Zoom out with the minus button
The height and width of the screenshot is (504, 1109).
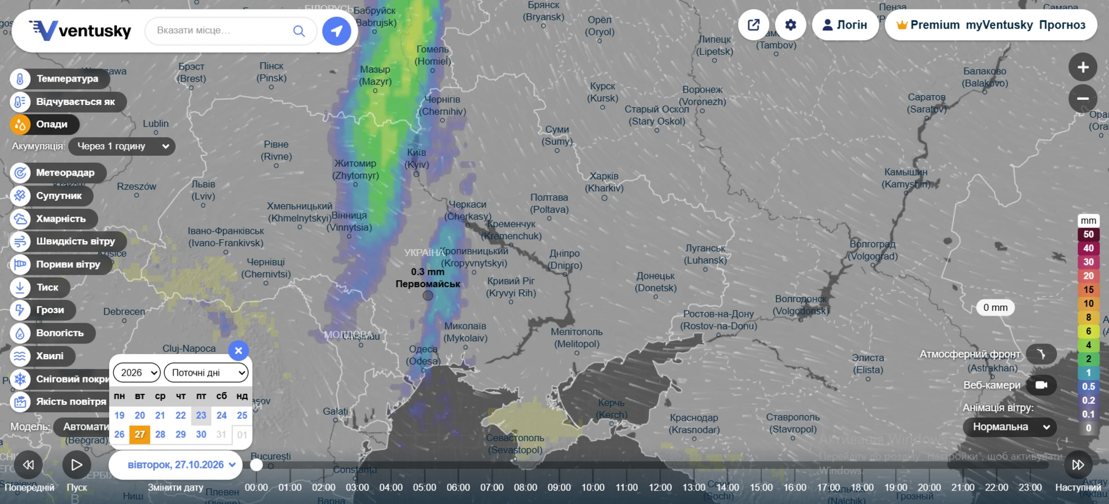click(1083, 99)
